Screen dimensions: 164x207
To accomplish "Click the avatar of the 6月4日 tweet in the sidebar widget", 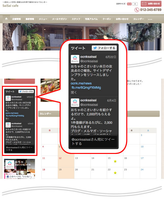I will point(8,125).
